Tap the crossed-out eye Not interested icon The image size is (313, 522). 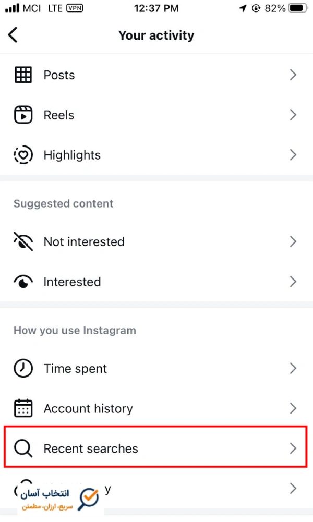click(23, 241)
